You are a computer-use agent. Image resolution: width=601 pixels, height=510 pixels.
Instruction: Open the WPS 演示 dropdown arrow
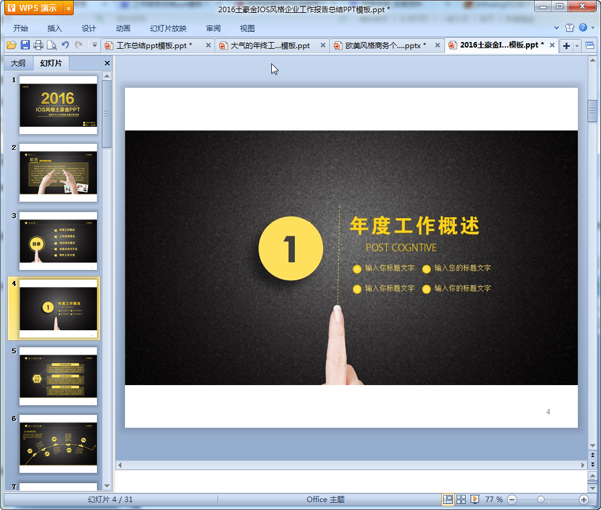(x=68, y=8)
